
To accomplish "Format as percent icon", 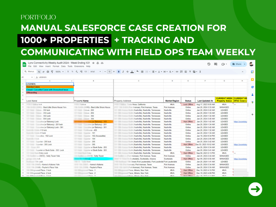I will tap(72, 72).
